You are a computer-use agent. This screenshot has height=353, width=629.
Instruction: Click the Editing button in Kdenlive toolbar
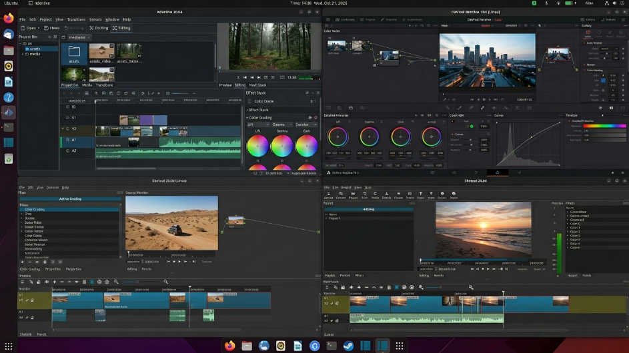[121, 28]
